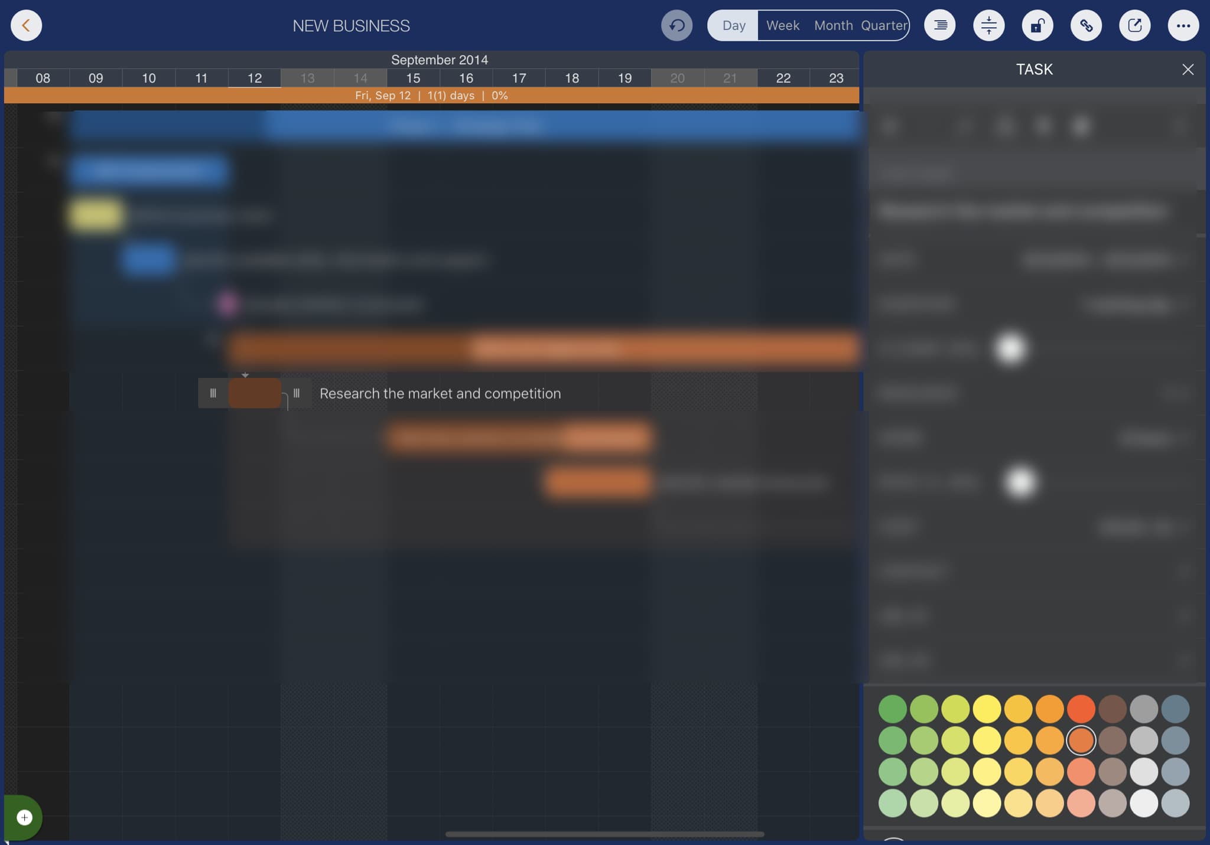Pick the bright red-orange swatch in top row

pyautogui.click(x=1081, y=709)
